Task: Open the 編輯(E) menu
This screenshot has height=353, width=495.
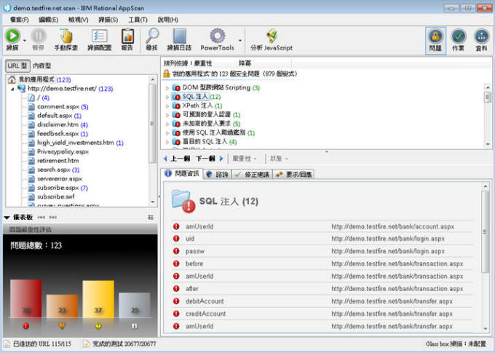Action: [x=48, y=20]
